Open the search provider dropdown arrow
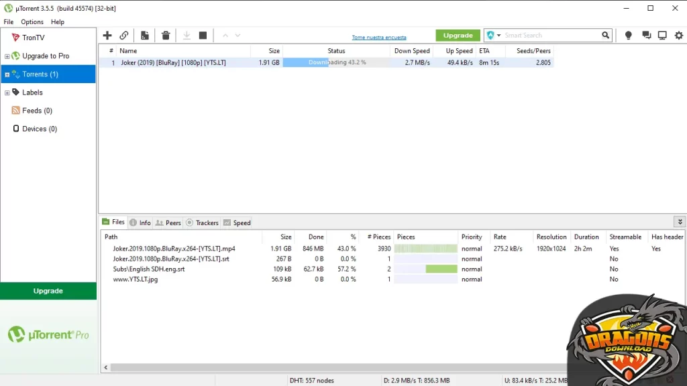Viewport: 687px width, 386px height. coord(498,36)
